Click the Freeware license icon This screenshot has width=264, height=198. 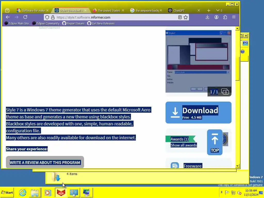(x=175, y=166)
